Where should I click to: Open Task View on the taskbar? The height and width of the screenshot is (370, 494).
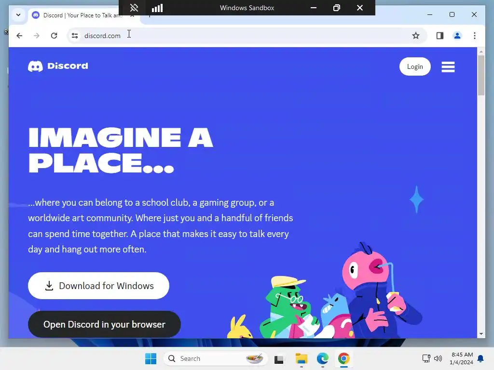pos(279,358)
